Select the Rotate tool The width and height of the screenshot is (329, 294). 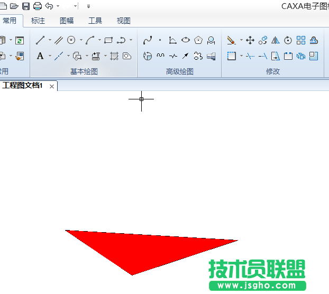(x=288, y=40)
